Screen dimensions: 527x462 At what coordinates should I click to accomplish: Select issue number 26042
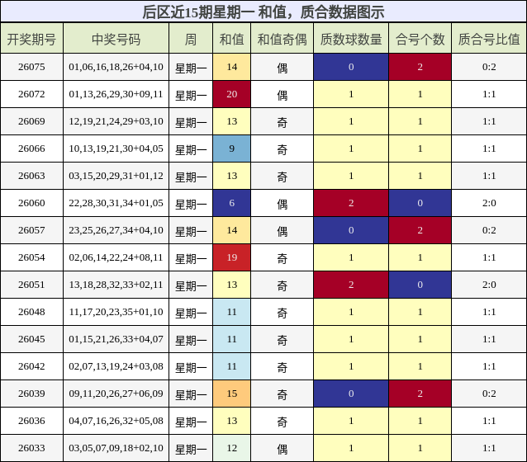[31, 366]
